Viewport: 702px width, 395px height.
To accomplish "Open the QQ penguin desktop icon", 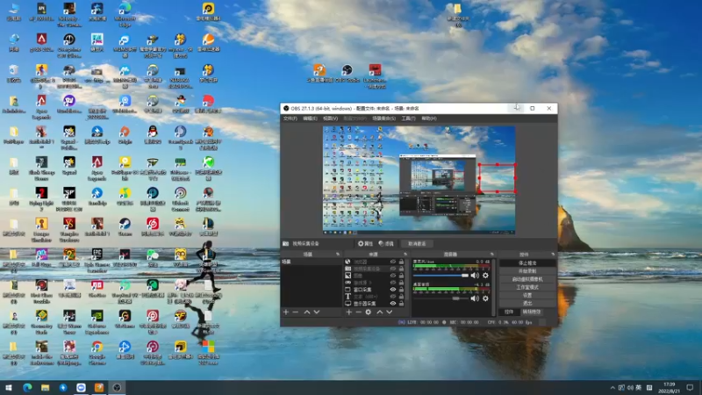I will [x=153, y=134].
